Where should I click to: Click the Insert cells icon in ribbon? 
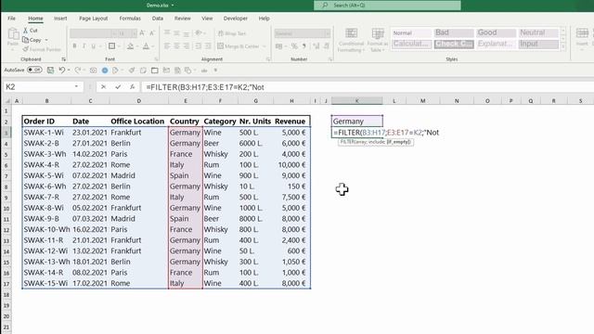(582, 33)
